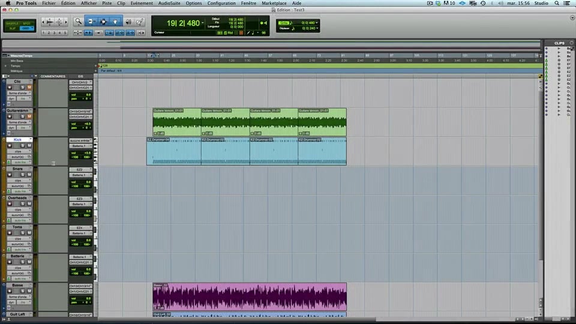
Task: Open the AudioSuite menu
Action: 169,3
